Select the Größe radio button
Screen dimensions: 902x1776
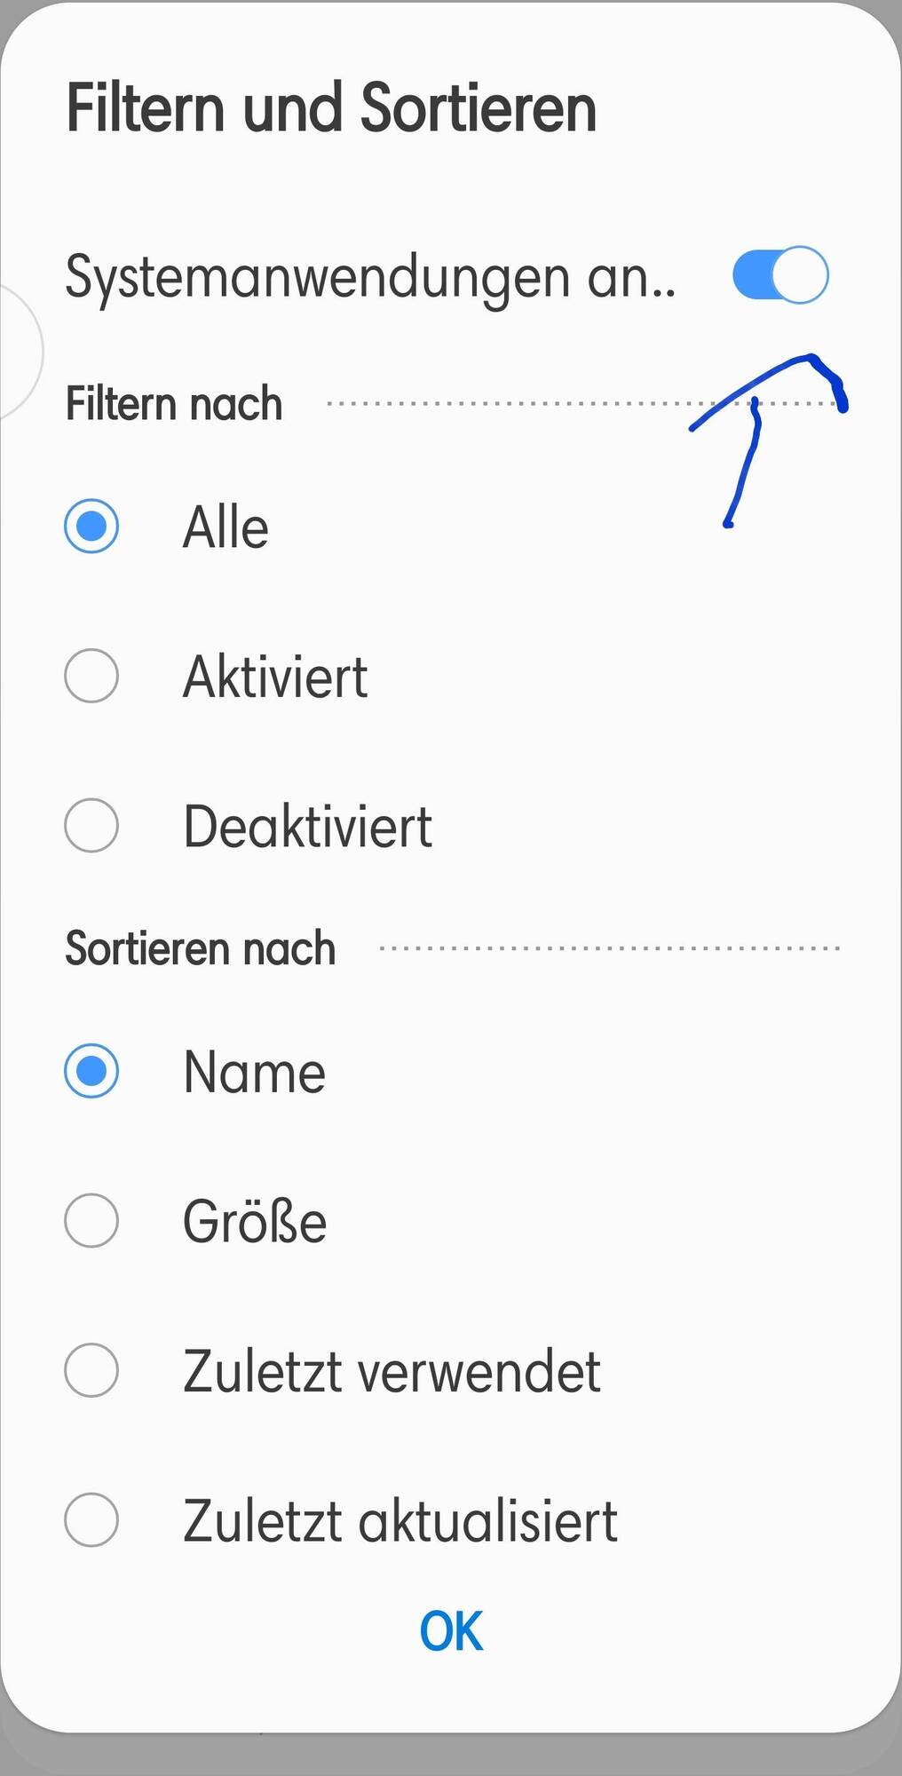coord(91,1220)
